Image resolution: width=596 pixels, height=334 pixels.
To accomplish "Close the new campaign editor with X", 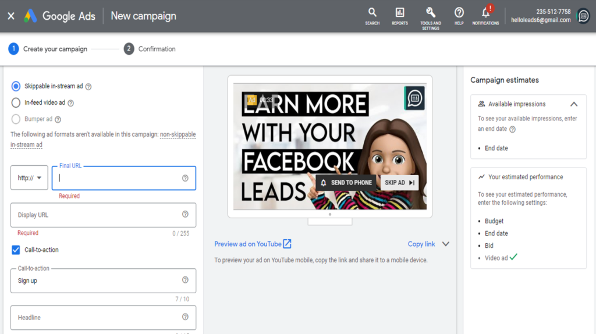I will (11, 16).
